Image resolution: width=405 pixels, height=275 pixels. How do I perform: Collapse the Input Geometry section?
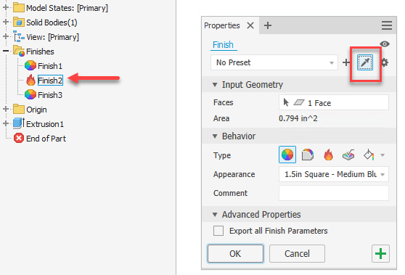click(215, 85)
